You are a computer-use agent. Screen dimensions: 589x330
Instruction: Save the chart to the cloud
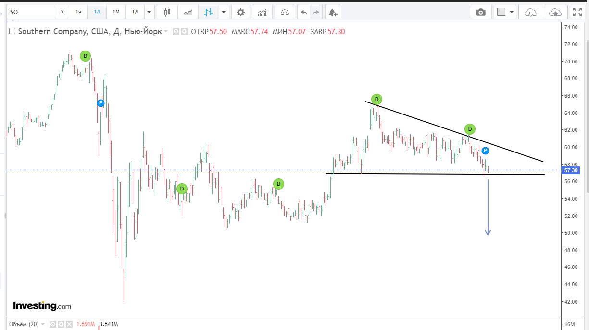click(x=555, y=12)
